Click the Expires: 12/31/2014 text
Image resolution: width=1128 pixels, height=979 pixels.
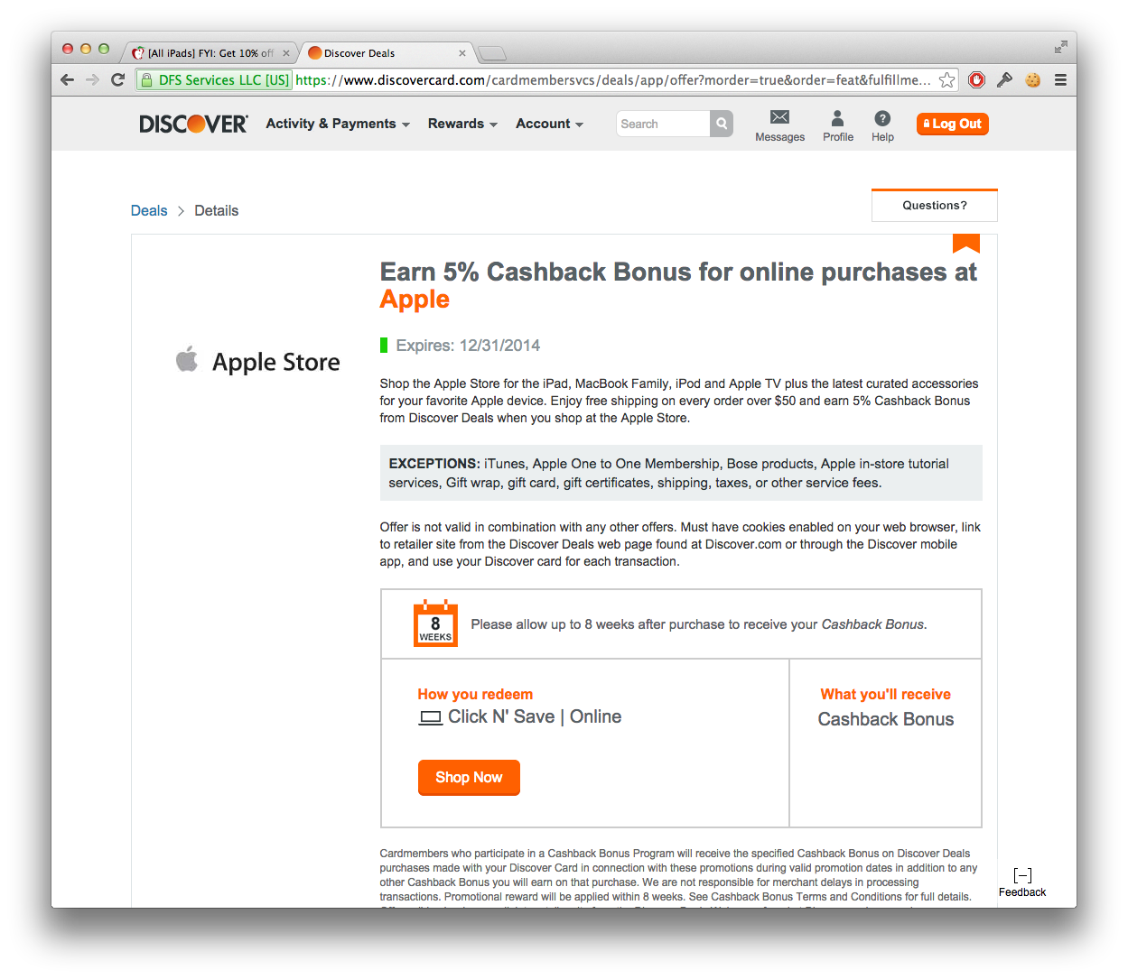[x=468, y=346]
